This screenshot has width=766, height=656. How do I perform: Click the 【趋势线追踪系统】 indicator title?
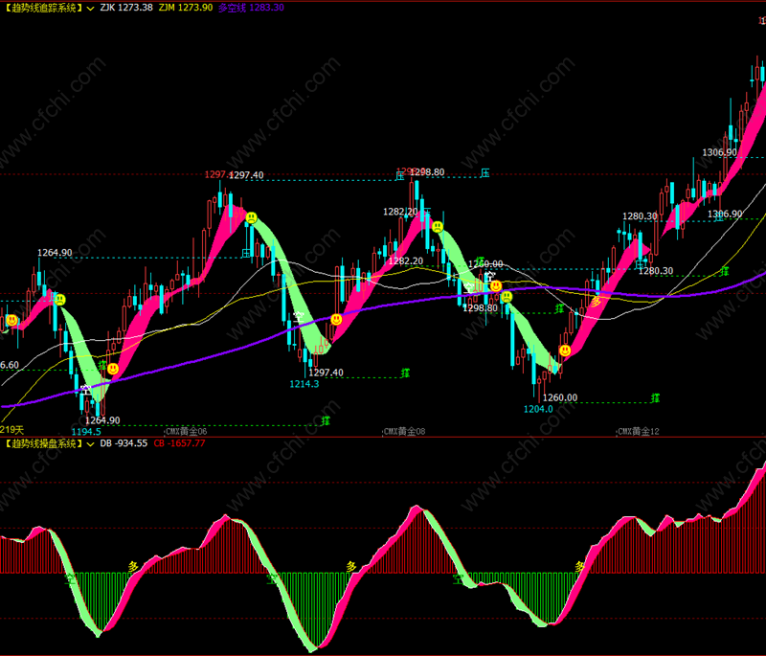(x=42, y=8)
